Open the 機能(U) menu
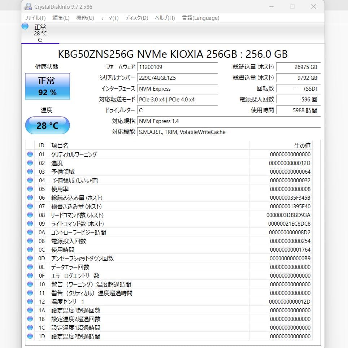Viewport: 348px width, 348px height. coord(85,18)
